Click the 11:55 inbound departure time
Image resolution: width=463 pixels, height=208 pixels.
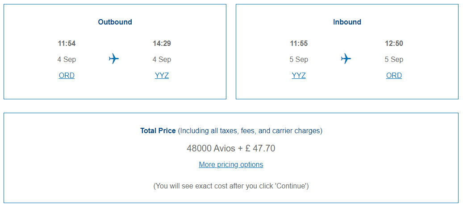click(x=299, y=44)
